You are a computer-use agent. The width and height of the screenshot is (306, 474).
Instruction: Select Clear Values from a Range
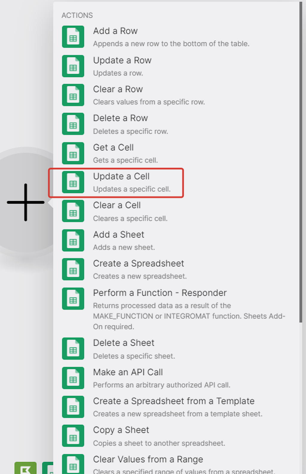(x=176, y=464)
